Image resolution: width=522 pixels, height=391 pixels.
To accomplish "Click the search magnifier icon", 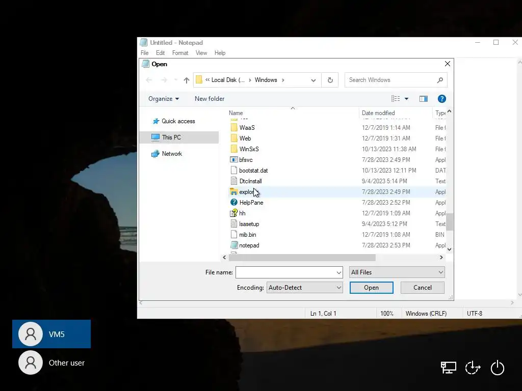I will pyautogui.click(x=440, y=80).
